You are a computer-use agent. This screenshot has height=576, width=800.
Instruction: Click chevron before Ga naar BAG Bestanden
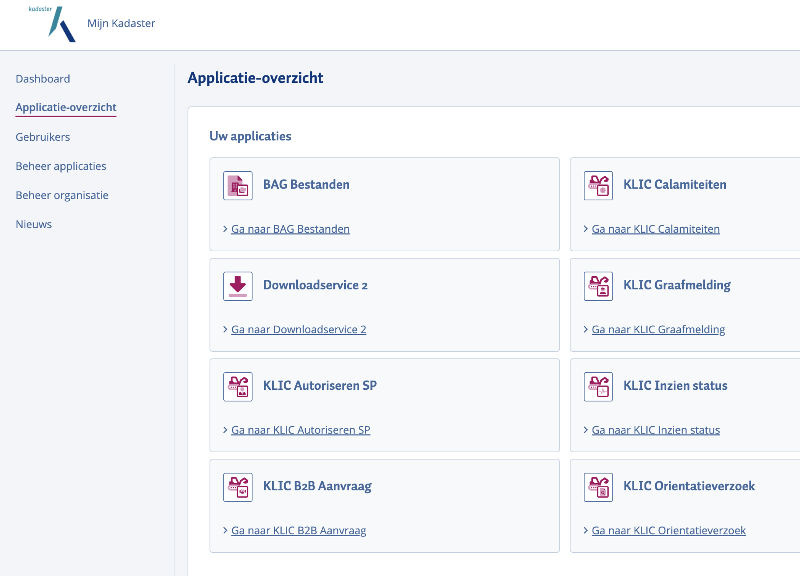225,229
